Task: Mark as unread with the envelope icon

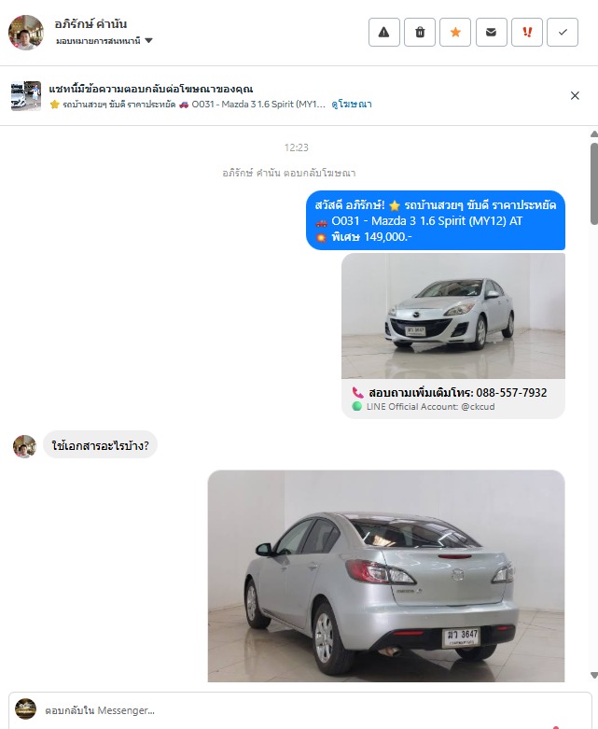Action: (491, 32)
